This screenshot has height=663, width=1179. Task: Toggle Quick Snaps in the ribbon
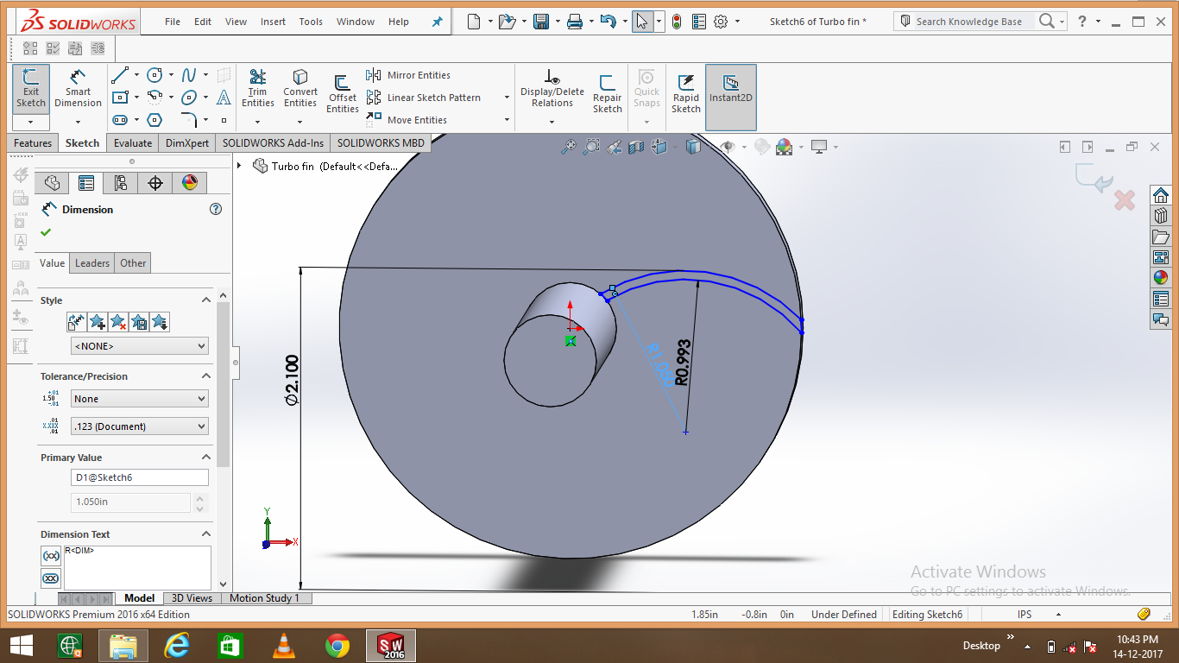click(646, 89)
